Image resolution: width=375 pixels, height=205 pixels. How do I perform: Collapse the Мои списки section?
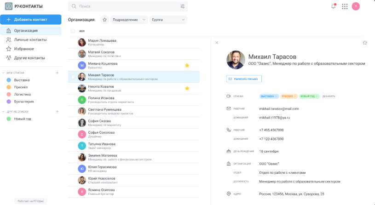pos(3,73)
